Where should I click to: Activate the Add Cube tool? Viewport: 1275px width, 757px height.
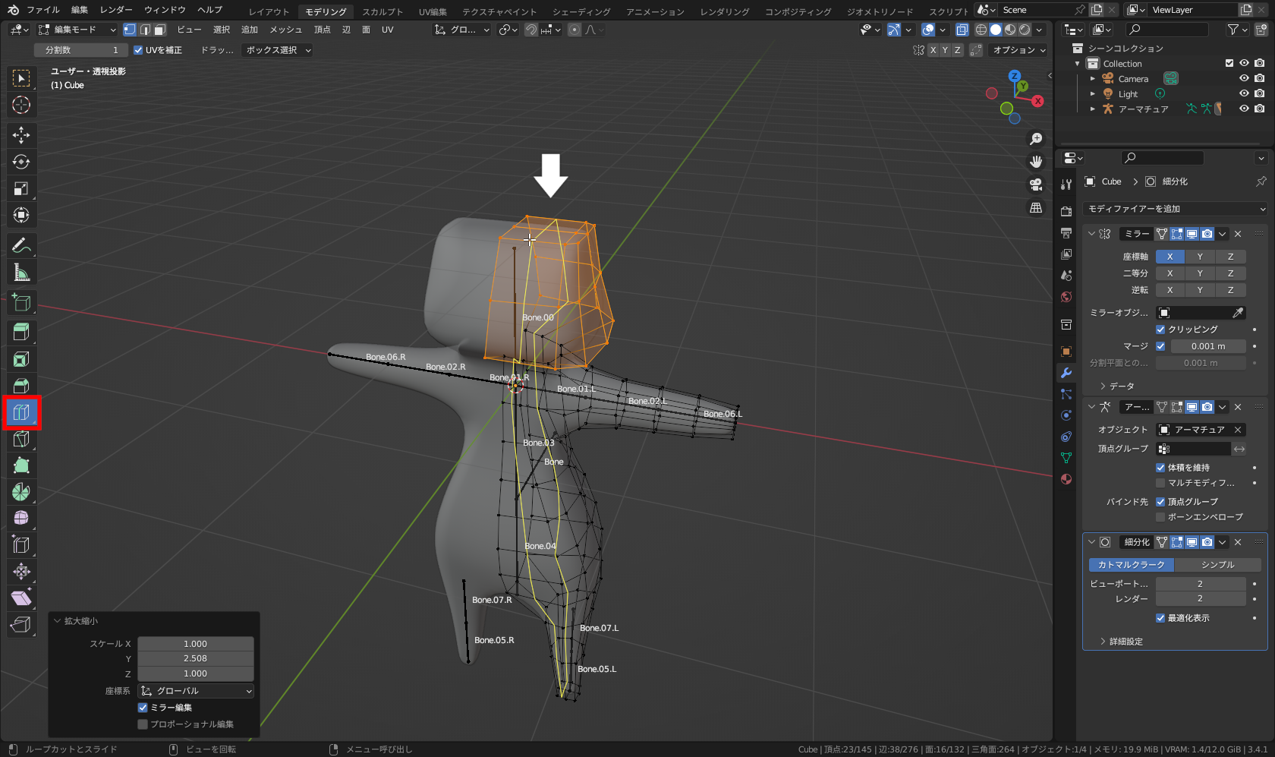click(21, 302)
